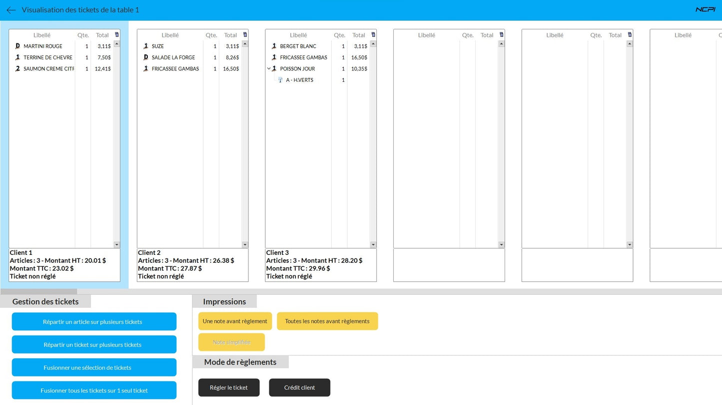
Task: Click scroll-up arrow in Client 2 ticket list
Action: click(245, 44)
